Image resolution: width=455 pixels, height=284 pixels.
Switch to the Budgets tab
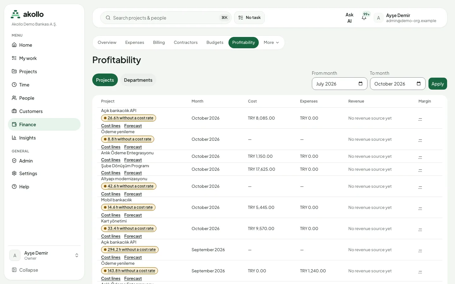click(215, 43)
